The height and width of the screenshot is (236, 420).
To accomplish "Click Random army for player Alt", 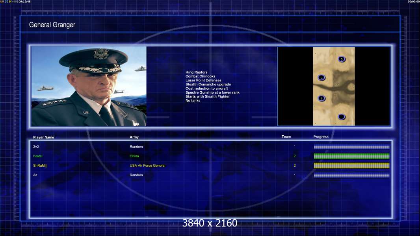I will pos(136,175).
